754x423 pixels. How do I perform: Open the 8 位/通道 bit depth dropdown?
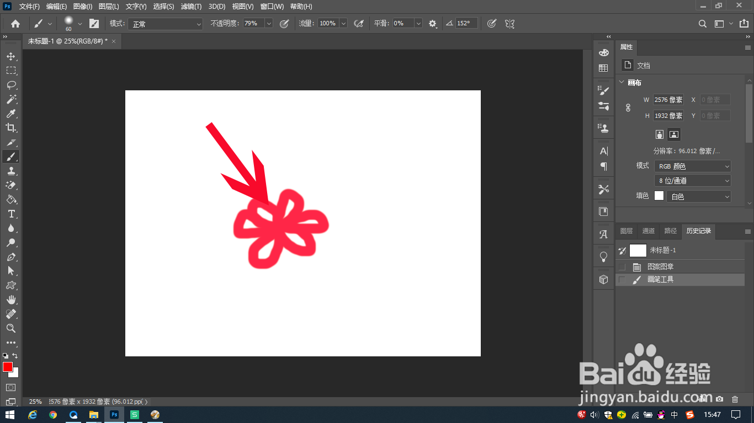point(693,181)
